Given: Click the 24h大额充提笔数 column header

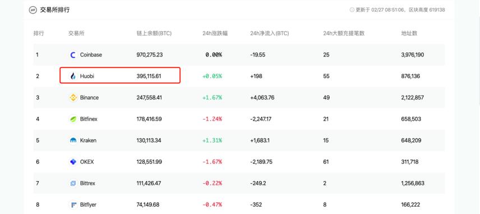Looking at the screenshot, I should point(344,34).
